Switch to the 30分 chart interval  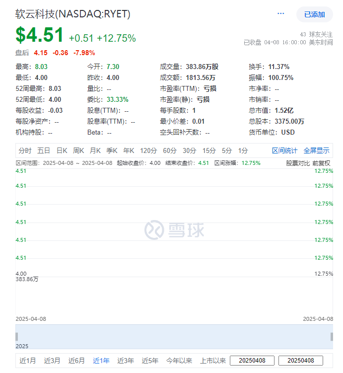coord(190,150)
